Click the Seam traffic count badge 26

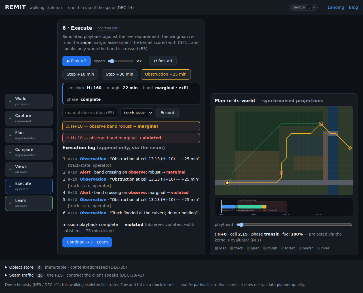(41, 275)
